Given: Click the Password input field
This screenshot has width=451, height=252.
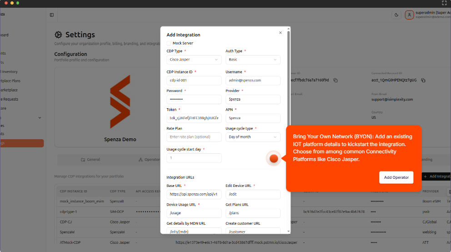Looking at the screenshot, I should tap(194, 99).
